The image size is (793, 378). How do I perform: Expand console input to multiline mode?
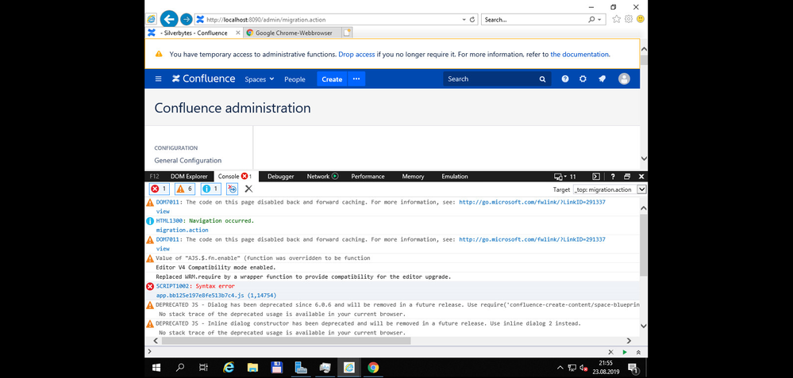pyautogui.click(x=638, y=352)
